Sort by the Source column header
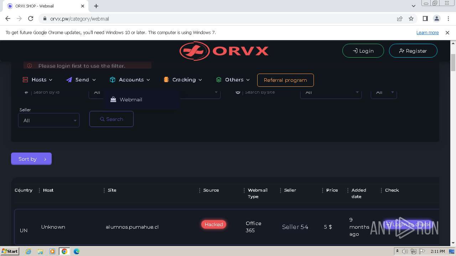 (x=211, y=190)
